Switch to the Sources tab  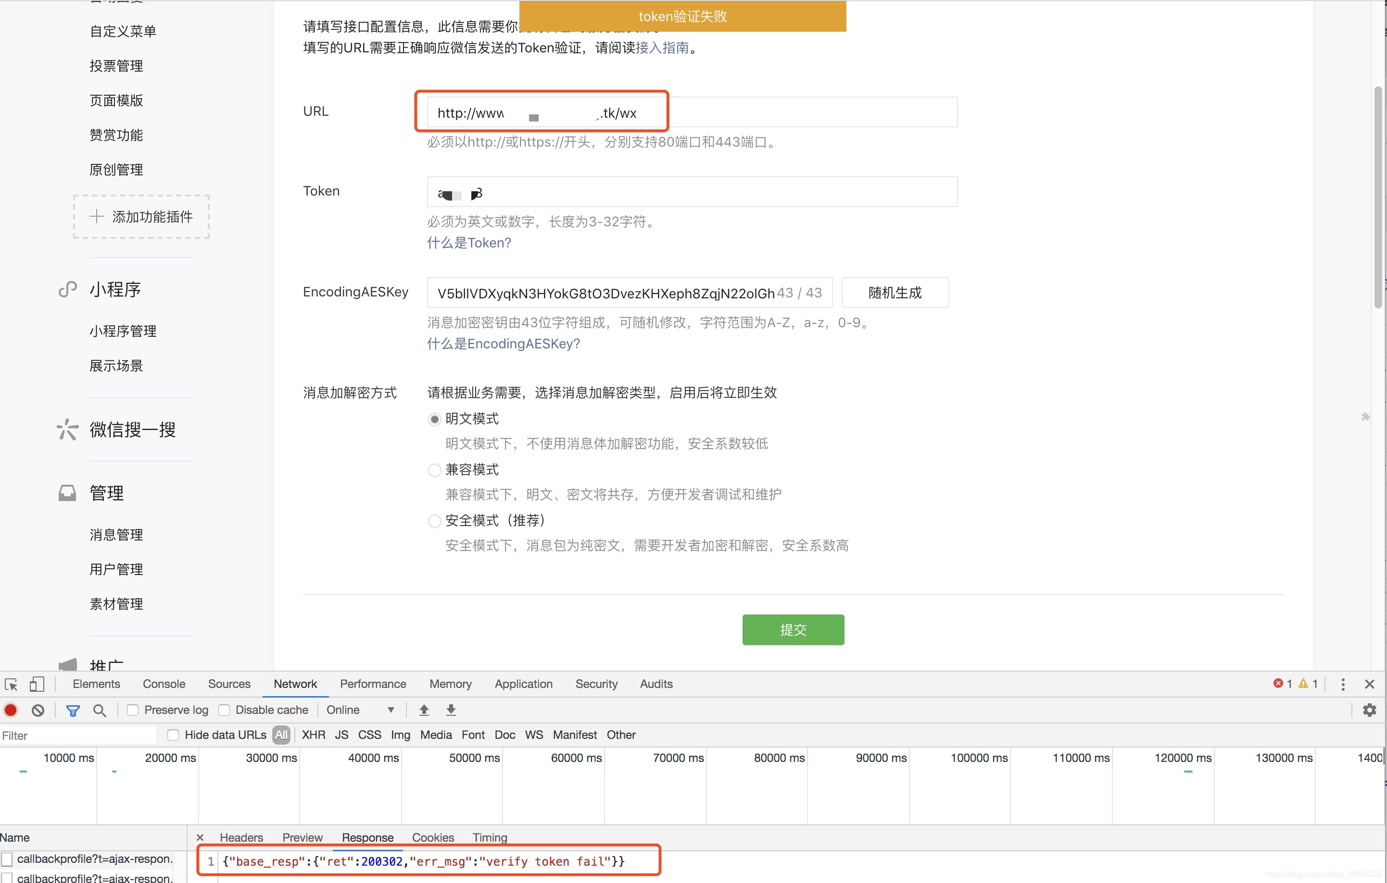tap(229, 684)
